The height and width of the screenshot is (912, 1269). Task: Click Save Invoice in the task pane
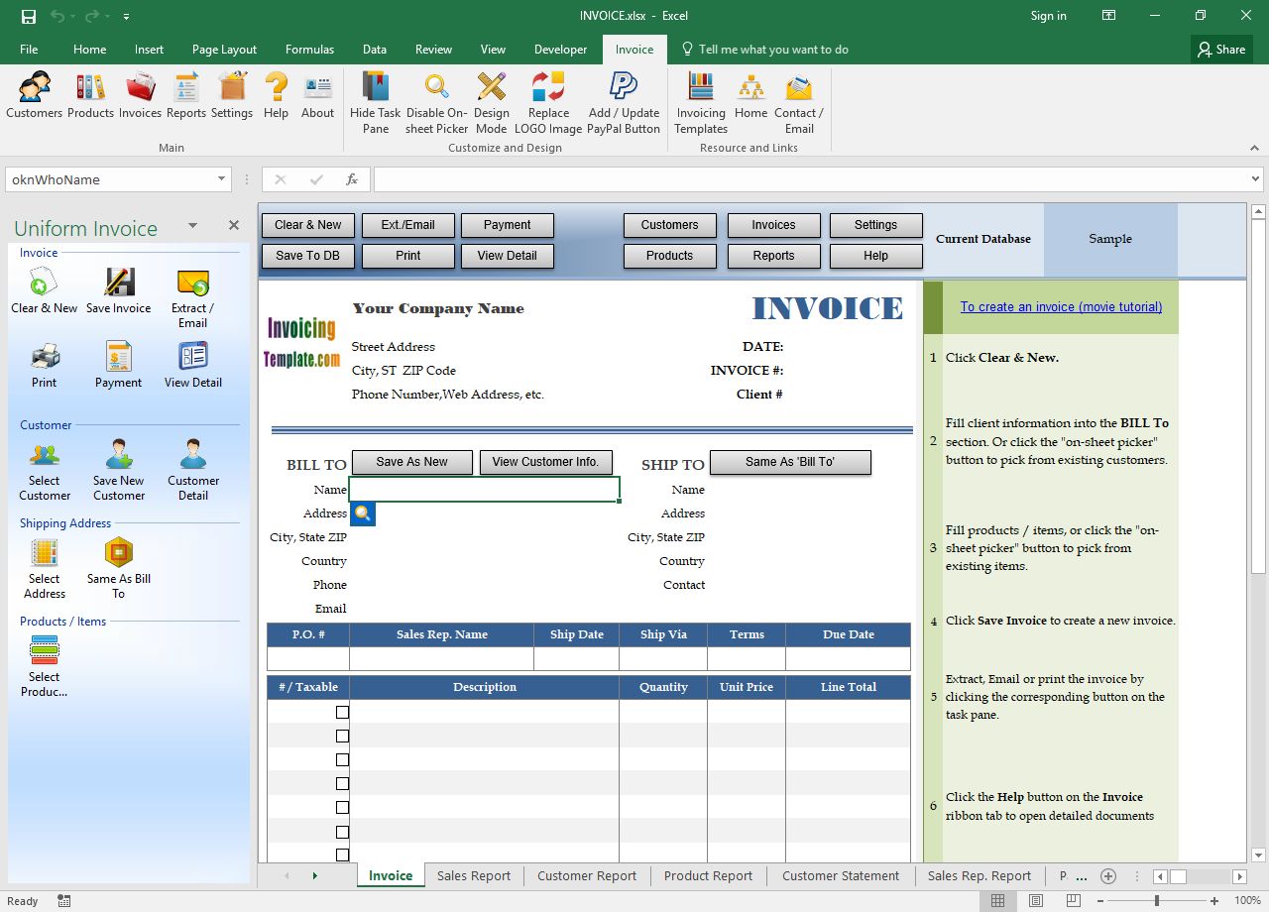[118, 291]
